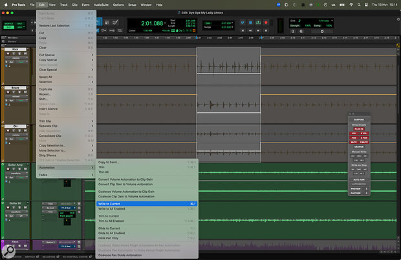Open the OH track view selector dropdown

[18, 135]
